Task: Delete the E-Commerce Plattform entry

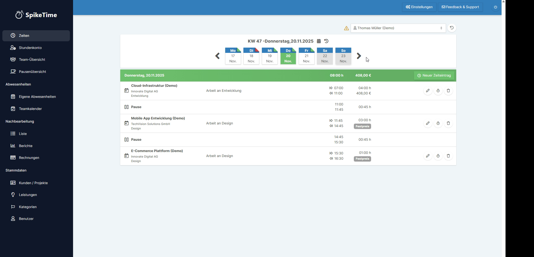Action: 448,156
